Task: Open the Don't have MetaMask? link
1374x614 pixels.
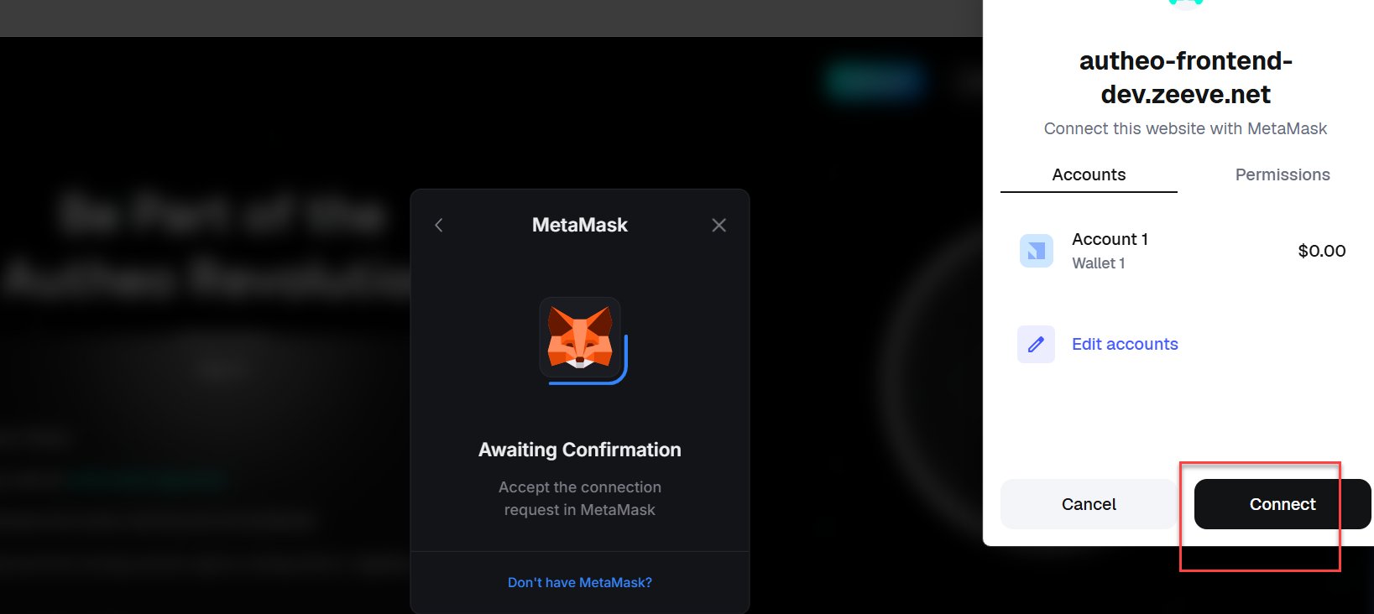Action: pos(580,582)
